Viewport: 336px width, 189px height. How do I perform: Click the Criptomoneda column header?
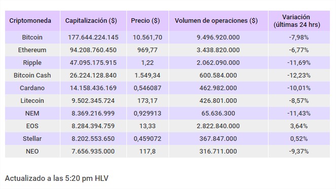[30, 21]
